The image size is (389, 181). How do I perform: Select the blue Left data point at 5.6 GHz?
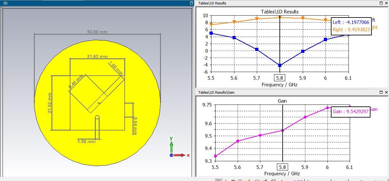click(234, 38)
